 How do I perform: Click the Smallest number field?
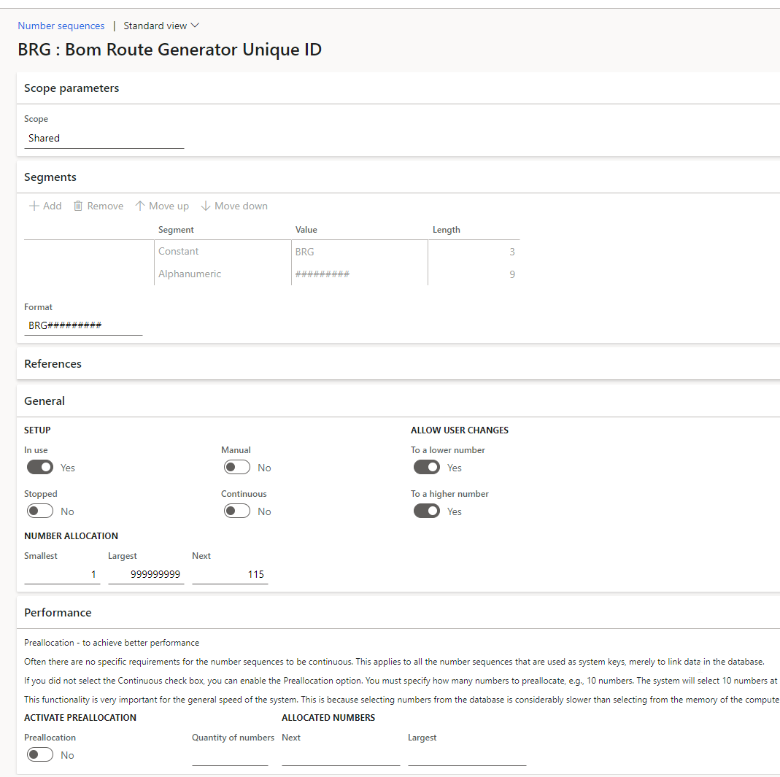point(62,574)
